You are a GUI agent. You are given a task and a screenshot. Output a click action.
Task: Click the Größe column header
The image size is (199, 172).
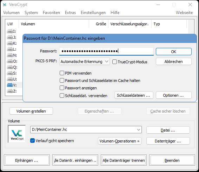99,24
